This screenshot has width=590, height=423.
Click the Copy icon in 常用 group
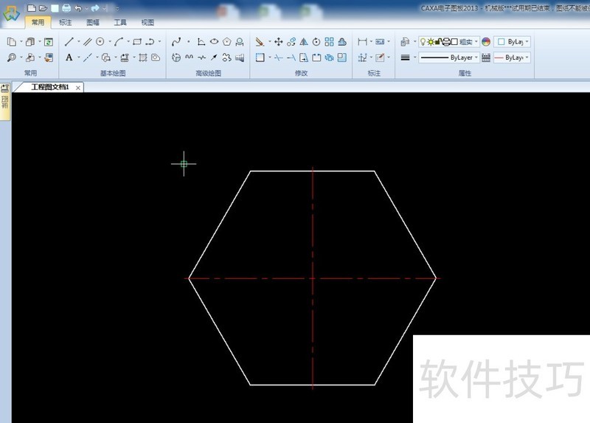(x=12, y=42)
